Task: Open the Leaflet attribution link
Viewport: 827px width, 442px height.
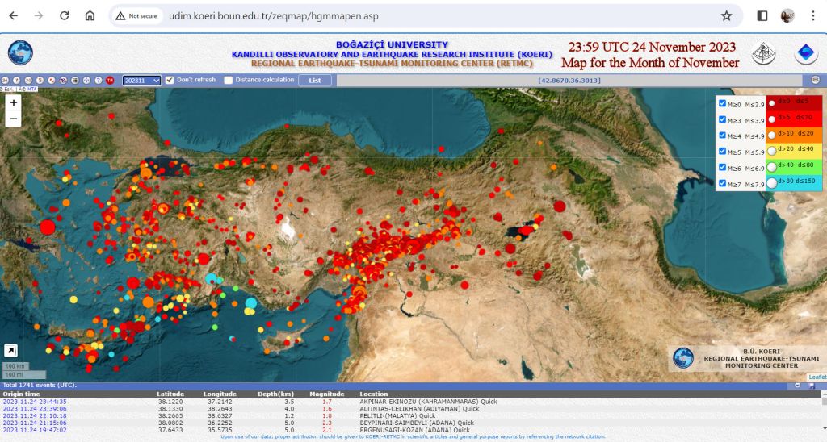Action: click(x=817, y=377)
